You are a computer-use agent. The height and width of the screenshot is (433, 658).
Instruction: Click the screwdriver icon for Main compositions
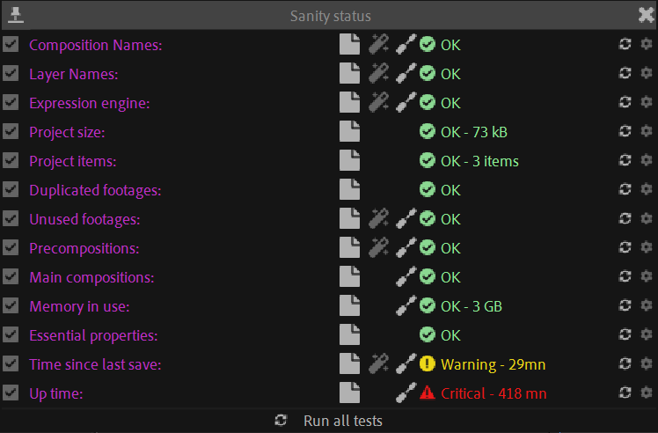coord(406,277)
